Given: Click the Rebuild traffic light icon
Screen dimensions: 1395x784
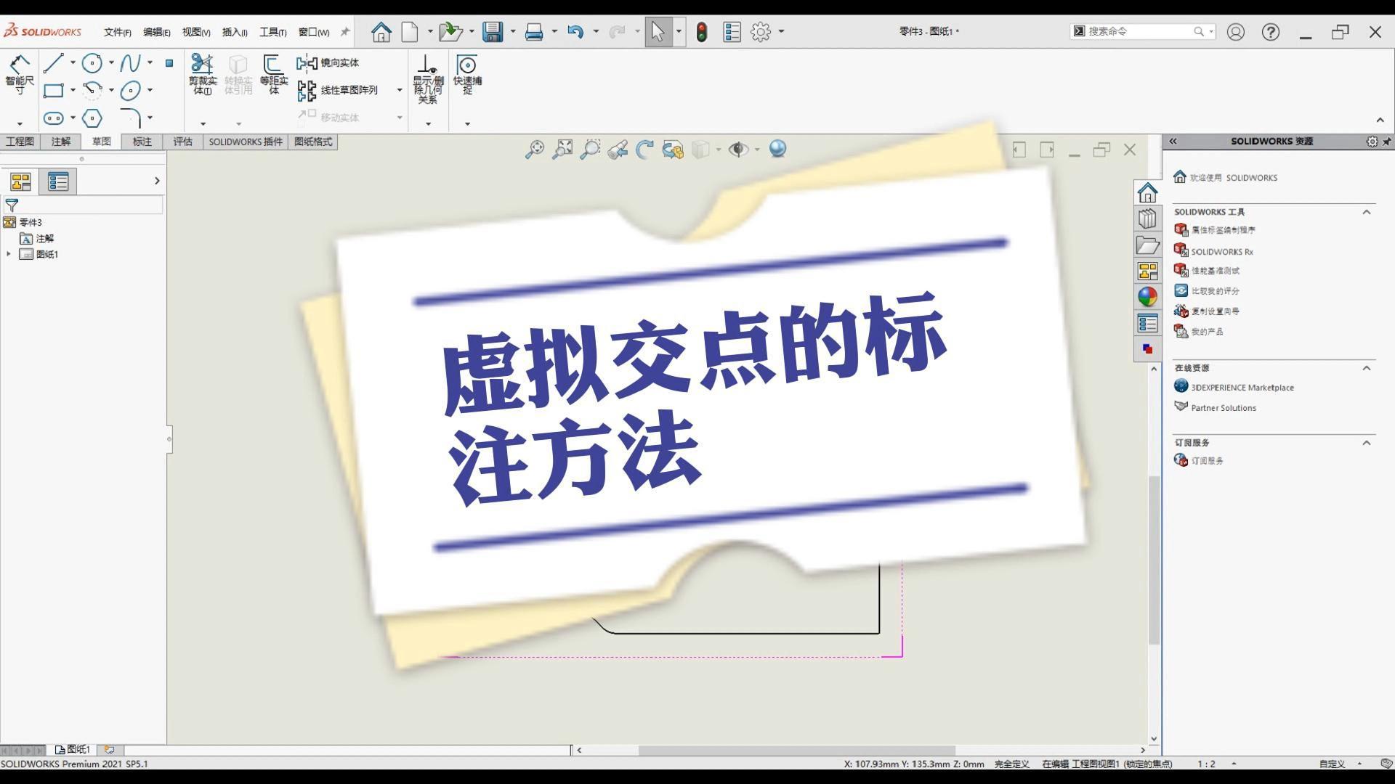Looking at the screenshot, I should click(701, 32).
